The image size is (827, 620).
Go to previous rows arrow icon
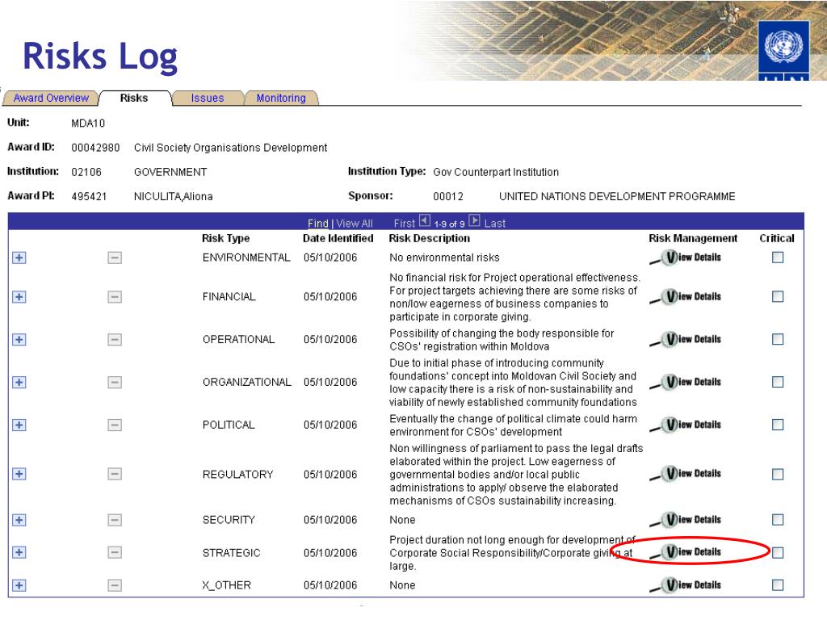coord(425,221)
